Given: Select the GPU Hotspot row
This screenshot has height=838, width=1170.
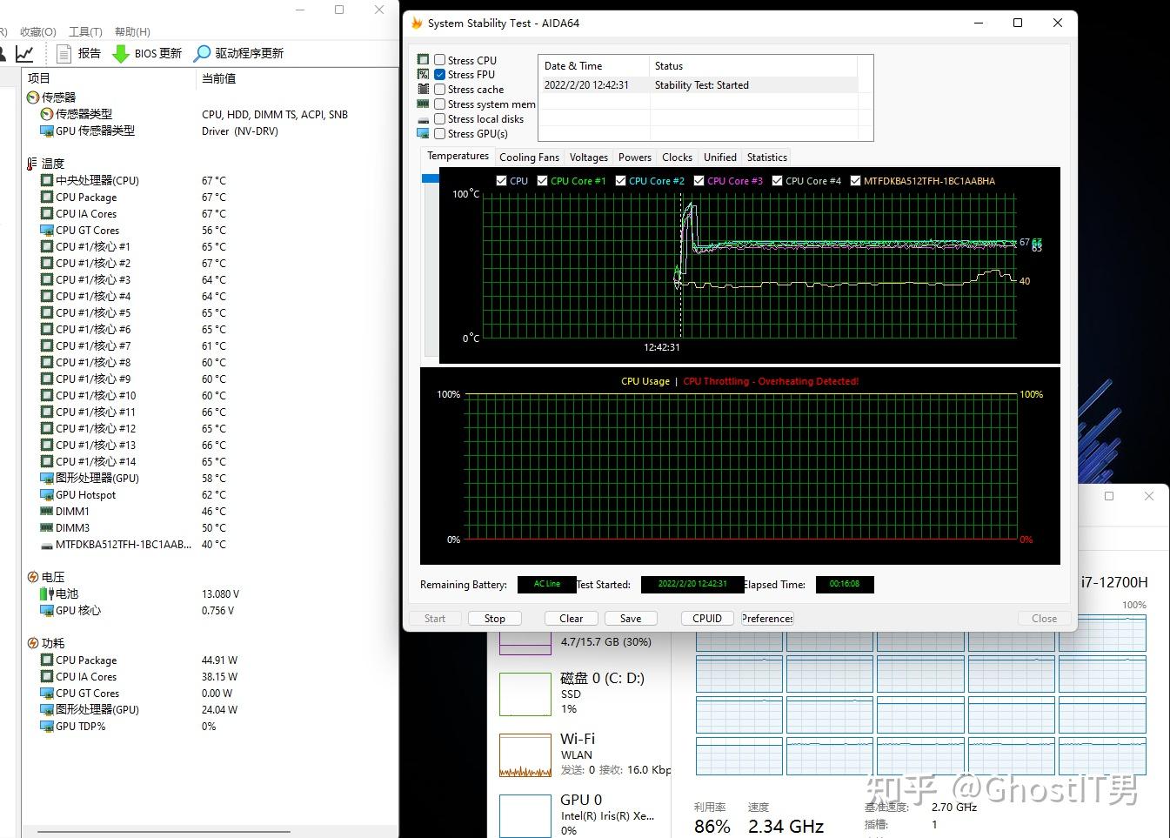Looking at the screenshot, I should [210, 495].
